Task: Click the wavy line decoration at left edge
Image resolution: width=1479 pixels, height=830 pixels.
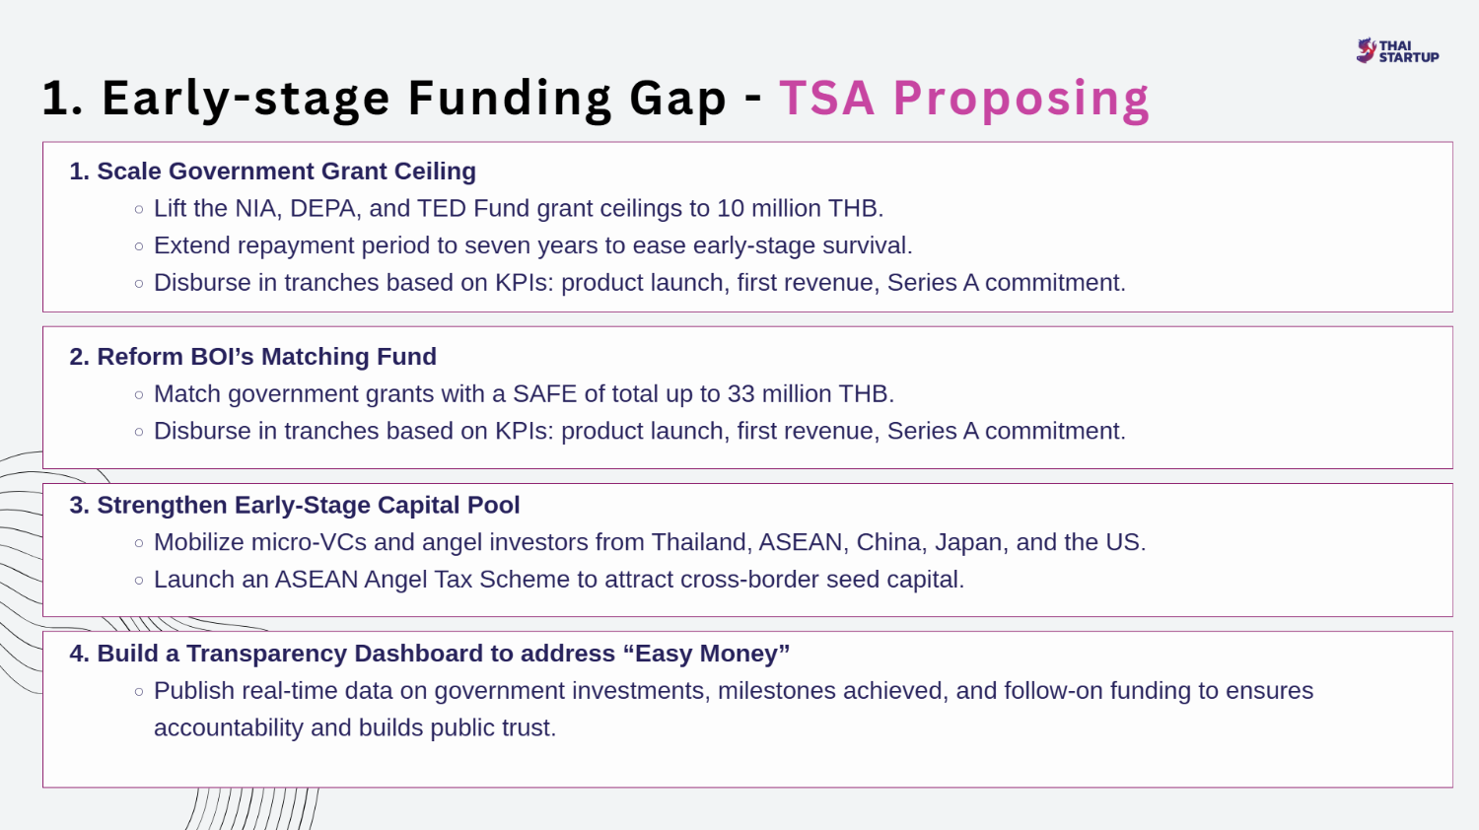Action: coord(20,572)
